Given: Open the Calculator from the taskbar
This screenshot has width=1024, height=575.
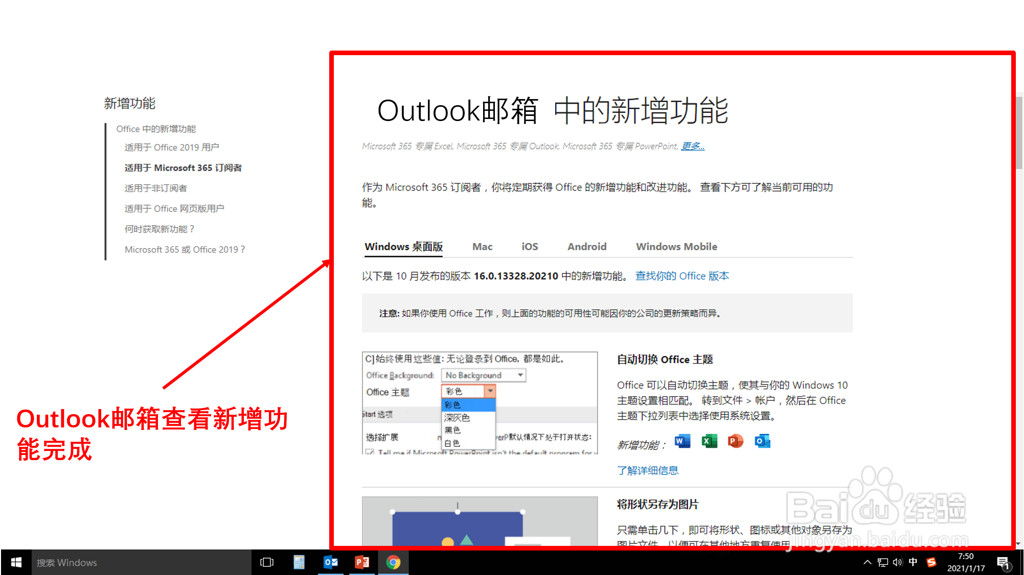Looking at the screenshot, I should pyautogui.click(x=300, y=562).
